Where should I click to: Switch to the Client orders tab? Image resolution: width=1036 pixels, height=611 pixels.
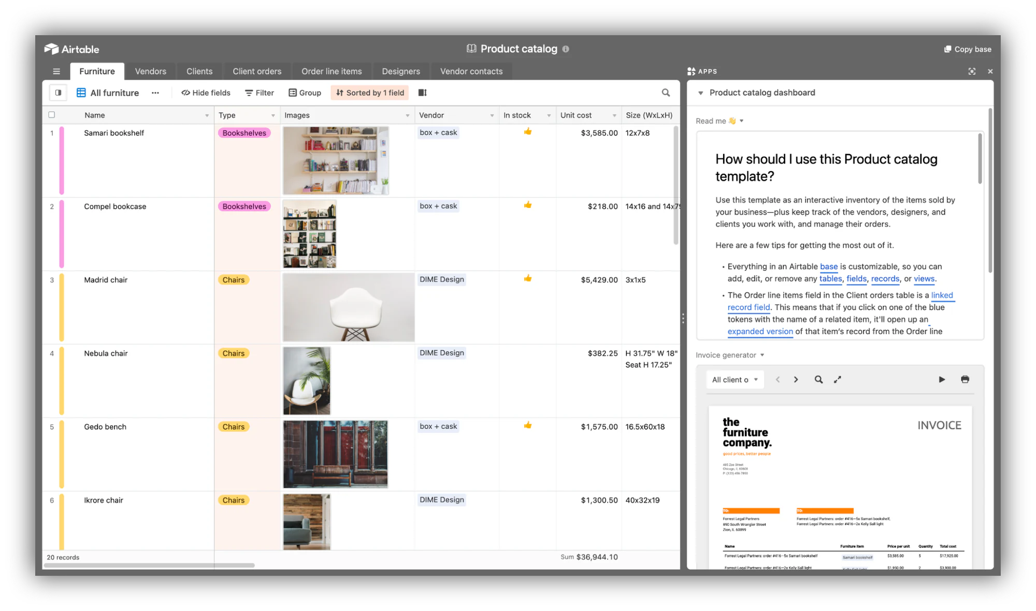click(257, 71)
